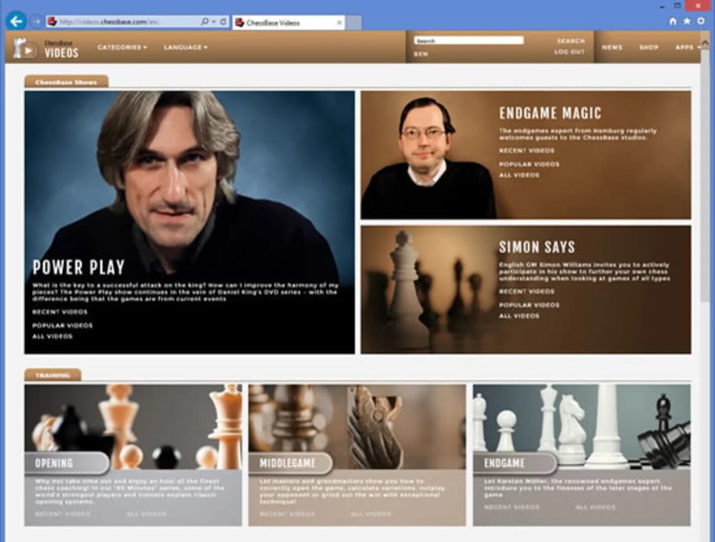Click inside the site search field
This screenshot has width=715, height=542.
click(468, 40)
